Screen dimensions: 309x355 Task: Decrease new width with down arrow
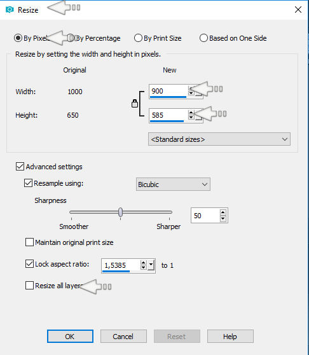[191, 93]
